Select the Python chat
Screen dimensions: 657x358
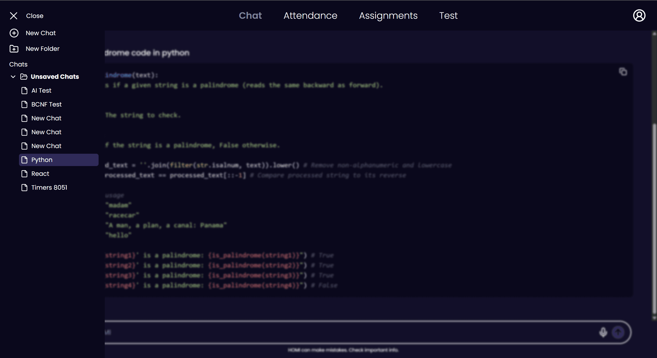(x=59, y=160)
